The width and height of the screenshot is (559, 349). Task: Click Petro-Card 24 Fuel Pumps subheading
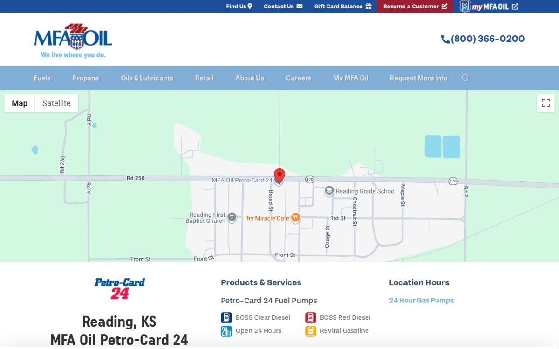coord(269,301)
